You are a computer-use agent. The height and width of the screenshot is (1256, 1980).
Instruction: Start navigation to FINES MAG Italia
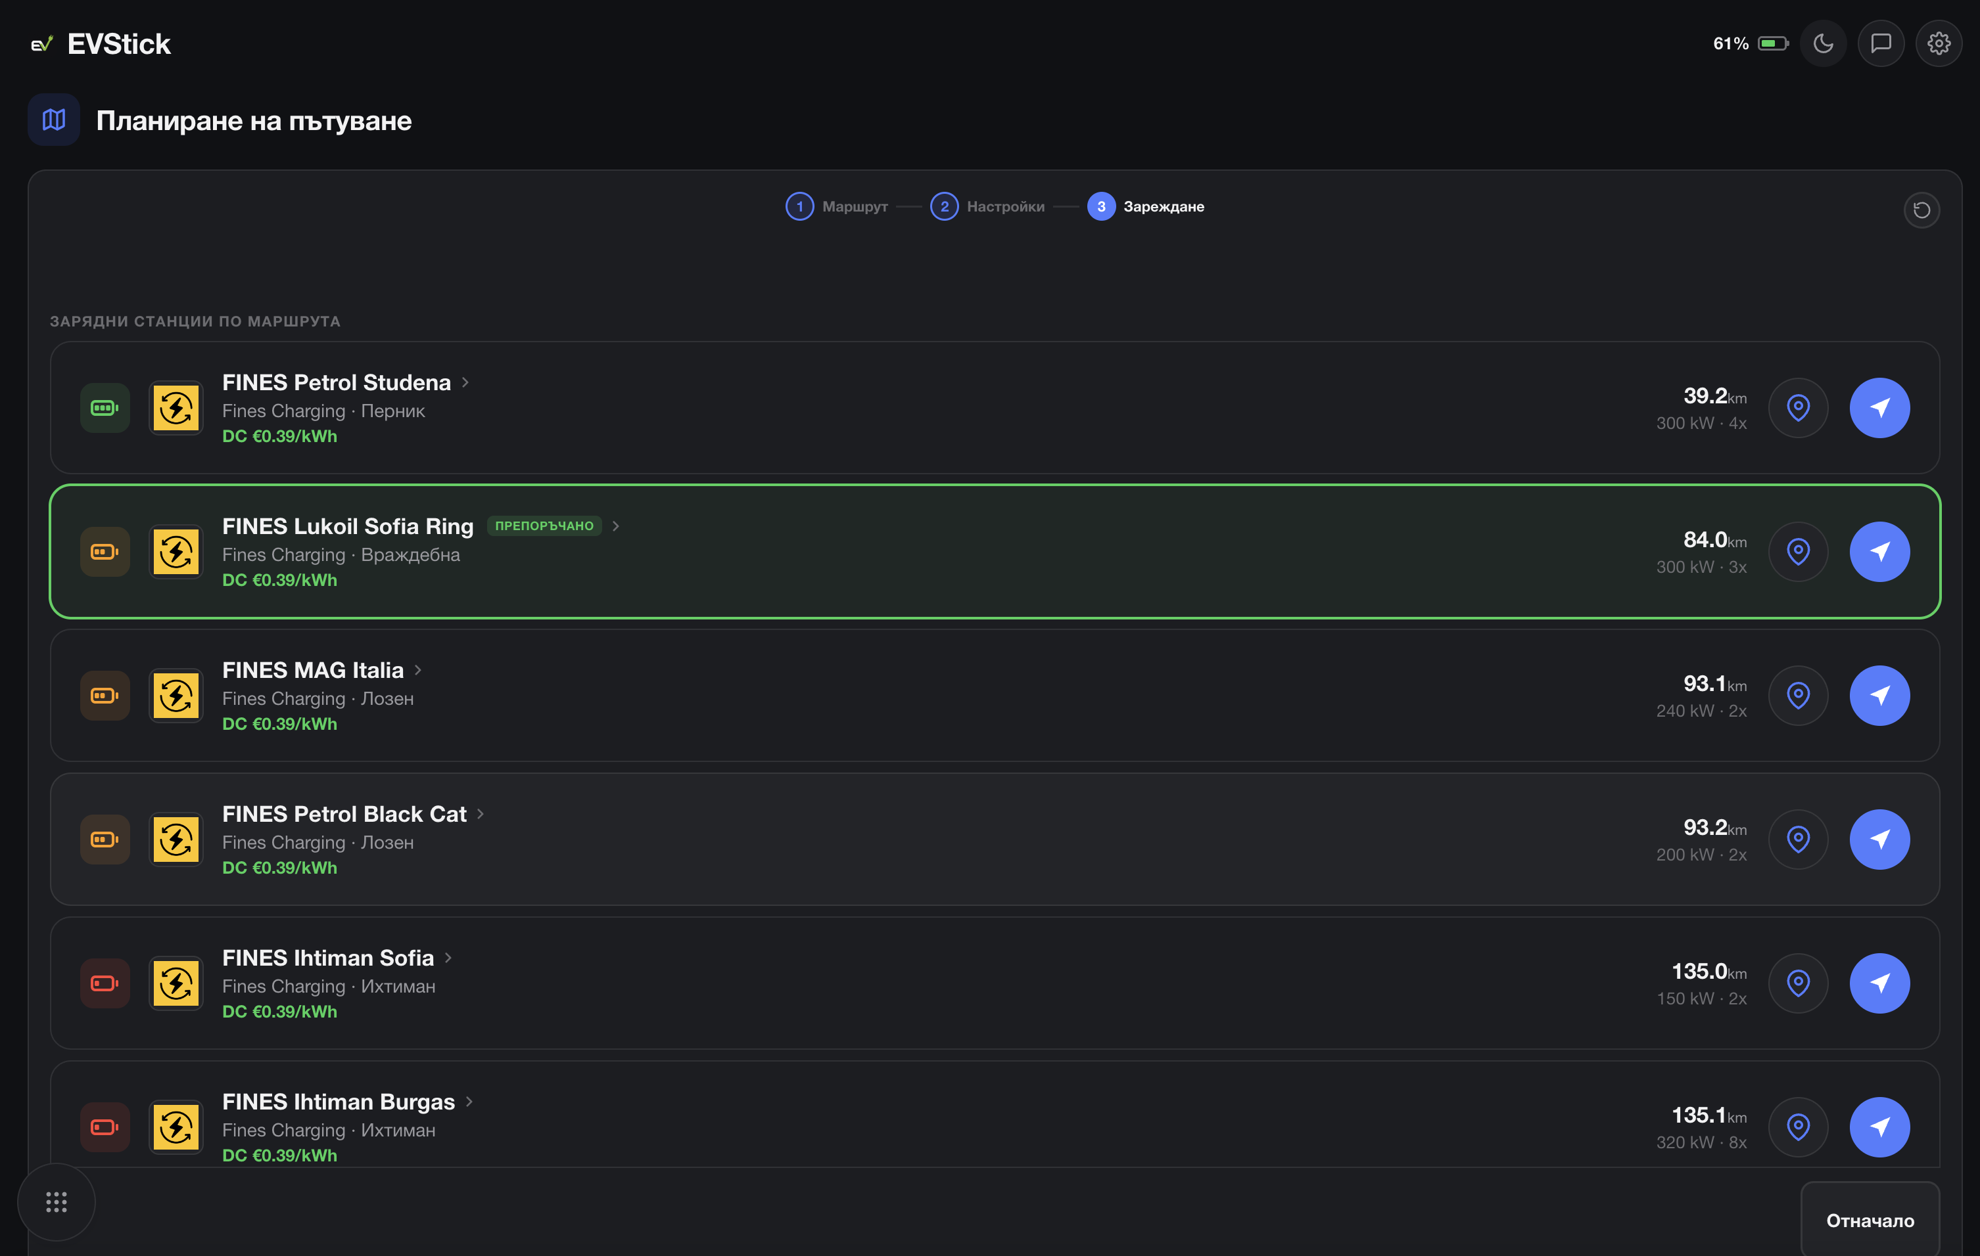[1879, 696]
